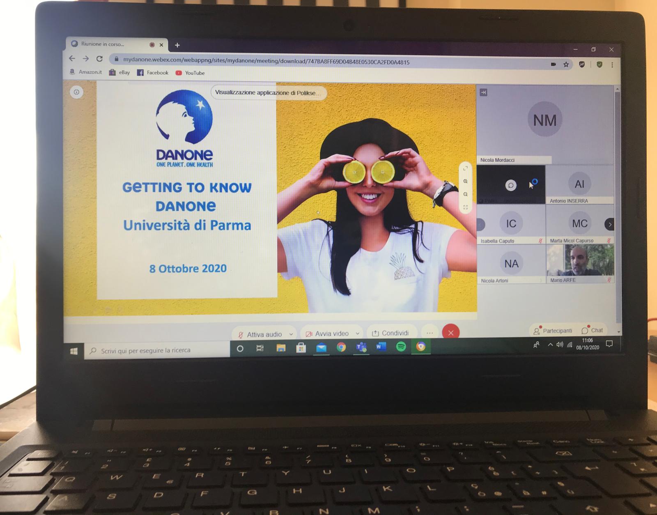The height and width of the screenshot is (515, 657).
Task: Close the Riunione in corso tab
Action: point(161,45)
